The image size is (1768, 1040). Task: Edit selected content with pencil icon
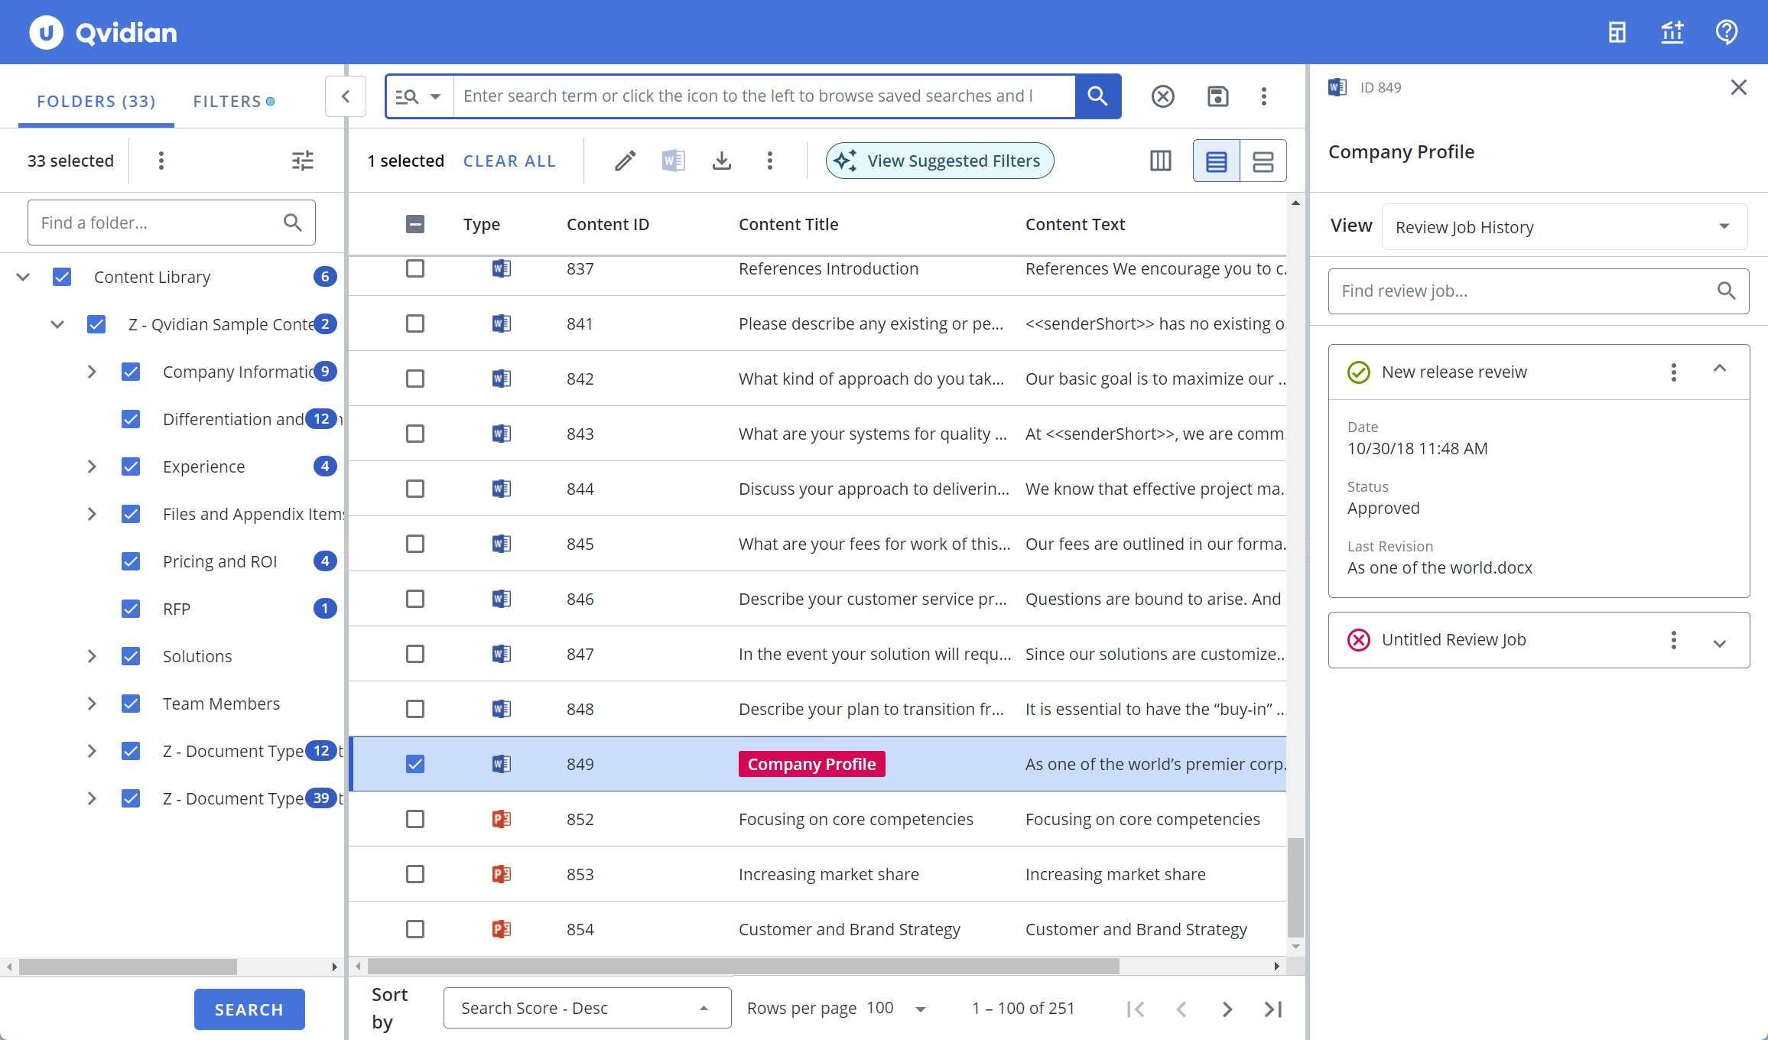tap(626, 161)
